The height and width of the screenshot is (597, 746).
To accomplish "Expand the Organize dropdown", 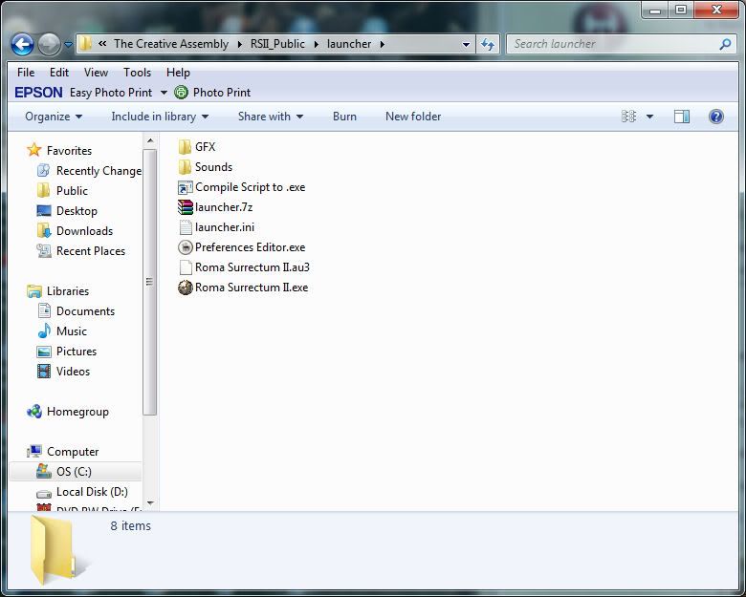I will 54,117.
